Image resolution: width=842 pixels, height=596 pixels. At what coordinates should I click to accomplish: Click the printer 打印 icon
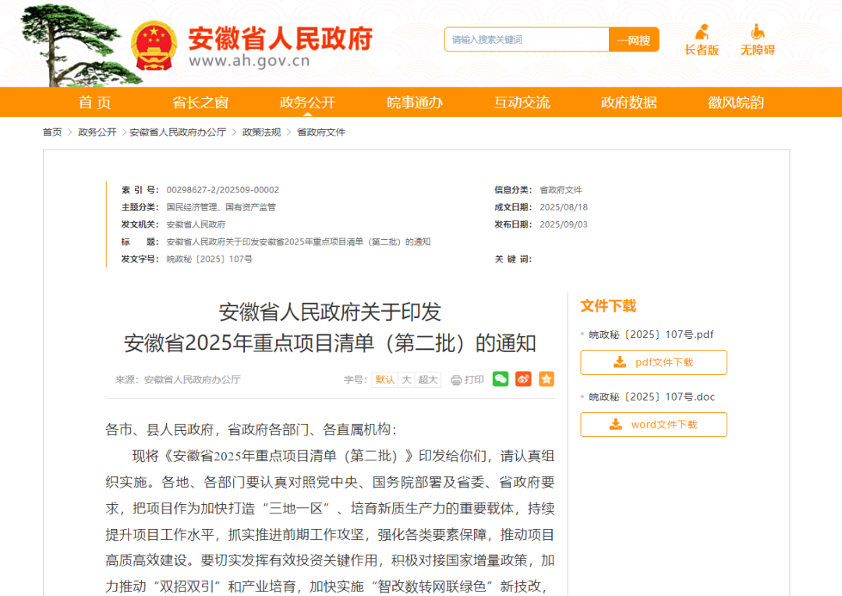456,380
